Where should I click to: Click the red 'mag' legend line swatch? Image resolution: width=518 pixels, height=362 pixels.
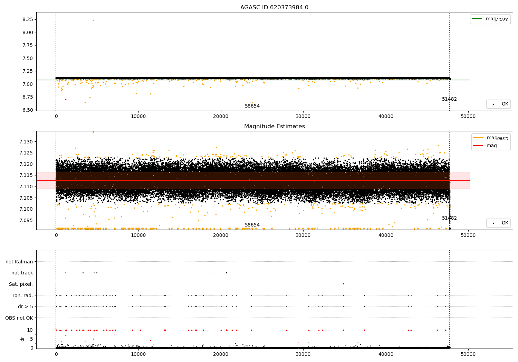(x=478, y=146)
